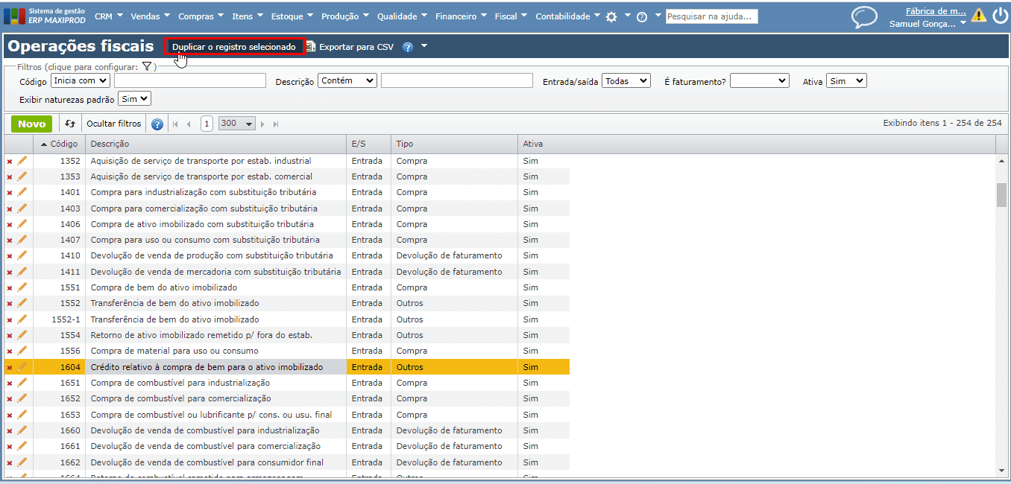Open the page size 300 dropdown
Image resolution: width=1011 pixels, height=484 pixels.
coord(236,124)
